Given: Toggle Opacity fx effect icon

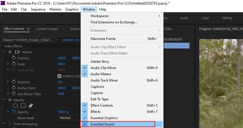Looking at the screenshot, I should 10,100.
